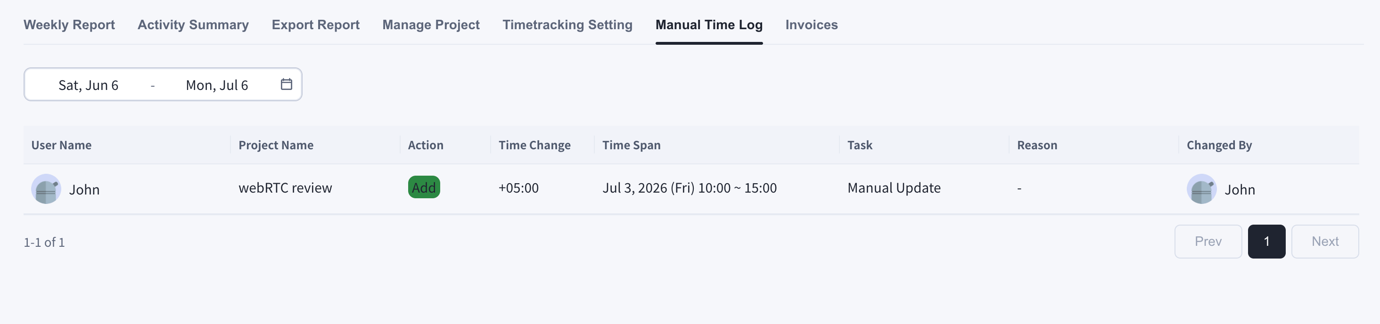The width and height of the screenshot is (1380, 324).
Task: Open the calendar icon in date range
Action: (x=287, y=84)
